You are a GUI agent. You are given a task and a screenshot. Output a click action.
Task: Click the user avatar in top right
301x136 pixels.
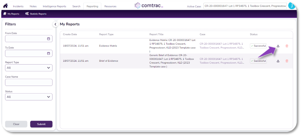292,6
